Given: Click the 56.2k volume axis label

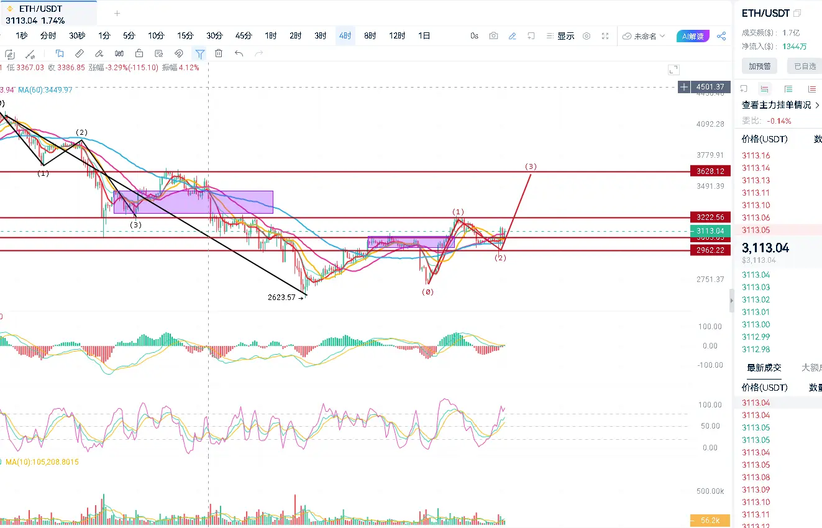Looking at the screenshot, I should click(711, 521).
